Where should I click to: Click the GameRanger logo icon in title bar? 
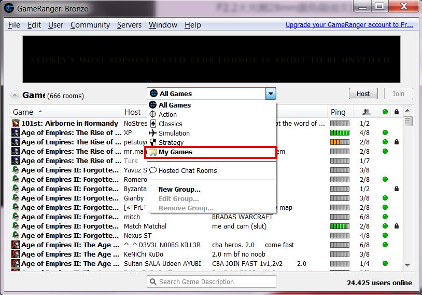[x=9, y=8]
